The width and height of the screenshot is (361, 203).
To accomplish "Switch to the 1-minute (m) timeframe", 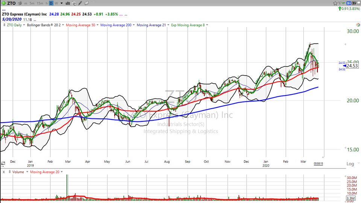I will (26, 3).
